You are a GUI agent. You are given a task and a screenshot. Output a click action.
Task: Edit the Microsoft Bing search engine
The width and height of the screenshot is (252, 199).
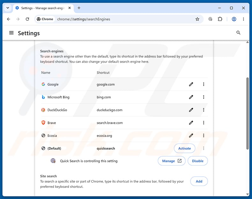pos(191,97)
